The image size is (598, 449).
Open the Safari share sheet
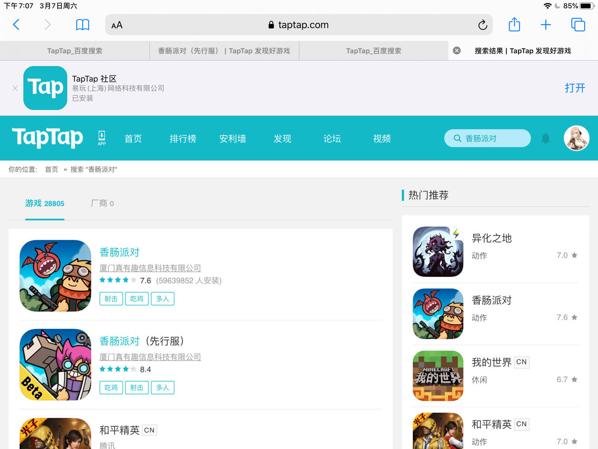pos(514,24)
